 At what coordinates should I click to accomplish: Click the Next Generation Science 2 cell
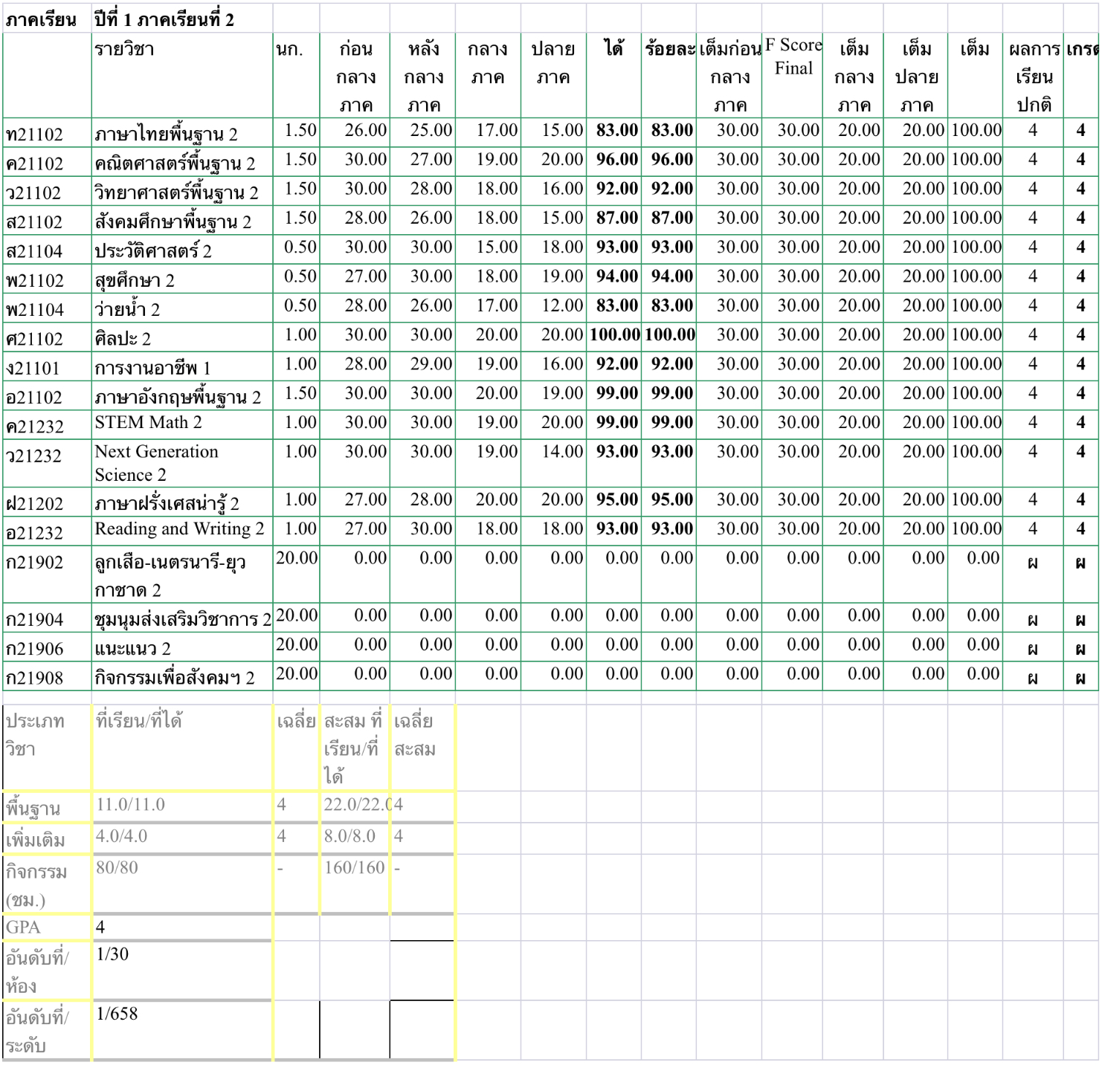182,463
